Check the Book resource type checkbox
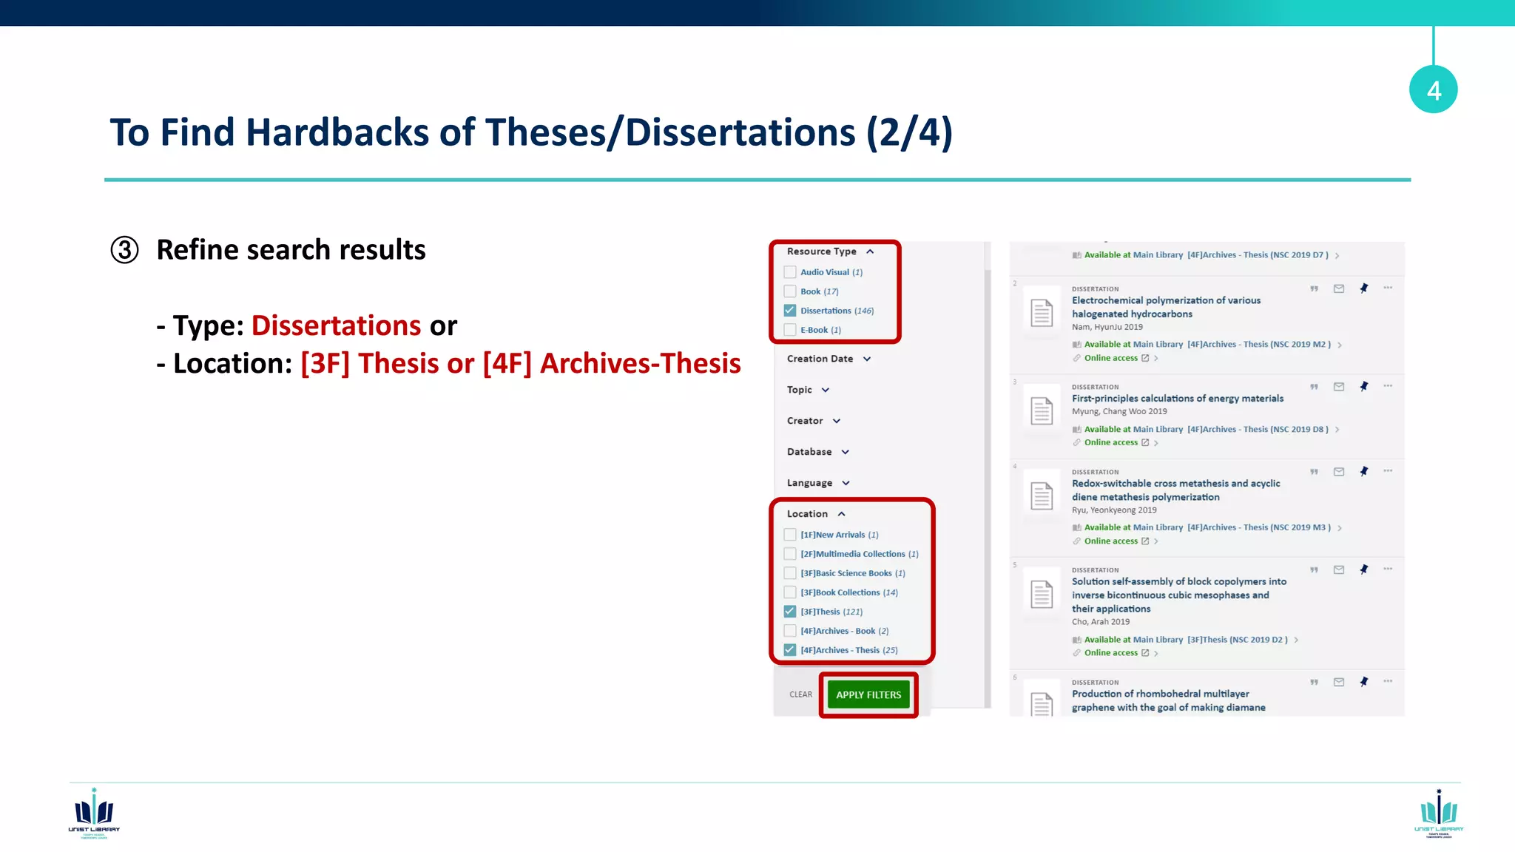Screen dimensions: 1515x852 [x=790, y=291]
